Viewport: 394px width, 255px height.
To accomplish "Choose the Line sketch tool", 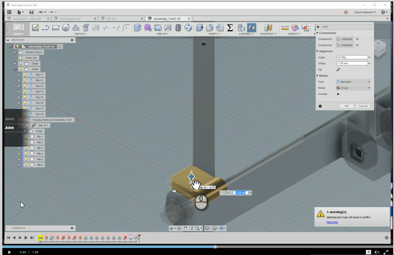I will [45, 28].
